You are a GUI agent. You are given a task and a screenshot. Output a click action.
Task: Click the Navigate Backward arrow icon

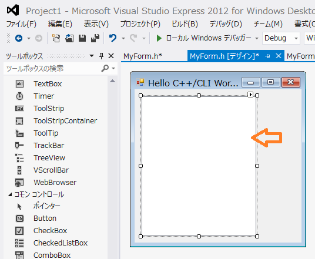click(19, 38)
